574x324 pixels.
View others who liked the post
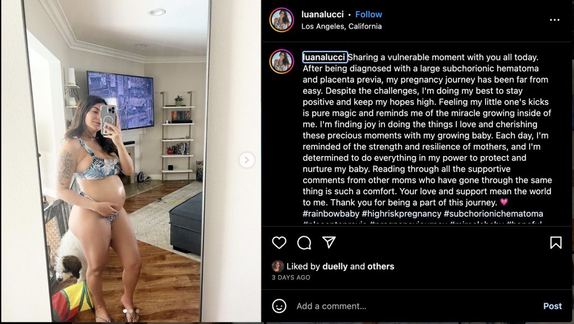381,266
